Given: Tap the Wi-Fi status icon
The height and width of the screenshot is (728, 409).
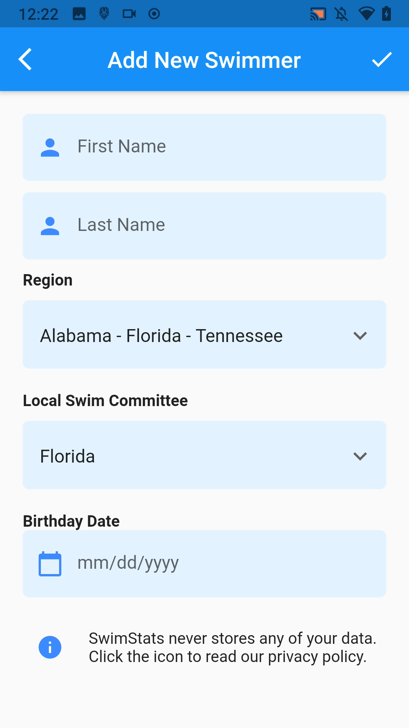Looking at the screenshot, I should point(366,14).
